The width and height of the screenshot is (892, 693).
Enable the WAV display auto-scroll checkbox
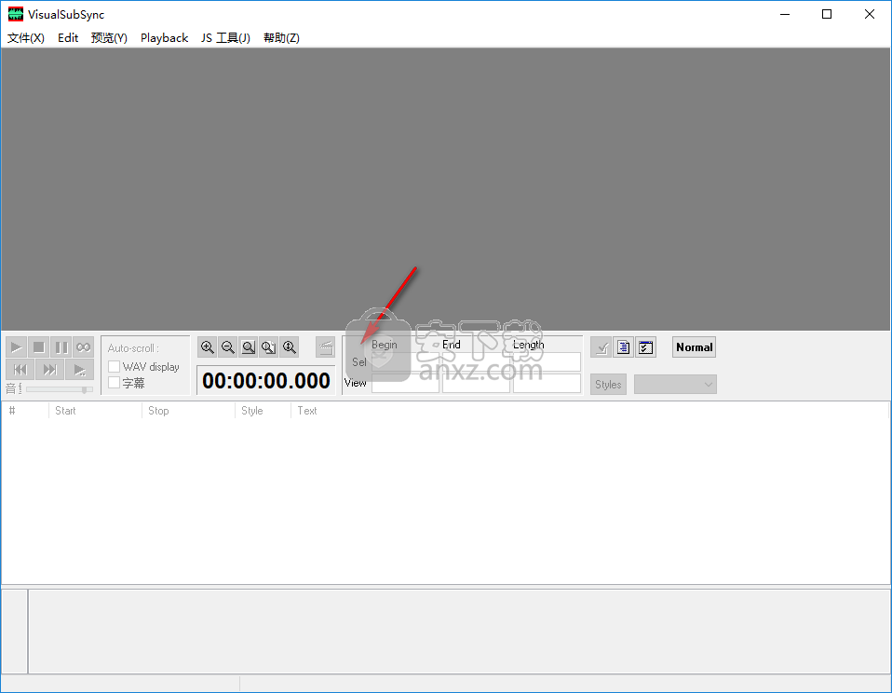pyautogui.click(x=114, y=366)
